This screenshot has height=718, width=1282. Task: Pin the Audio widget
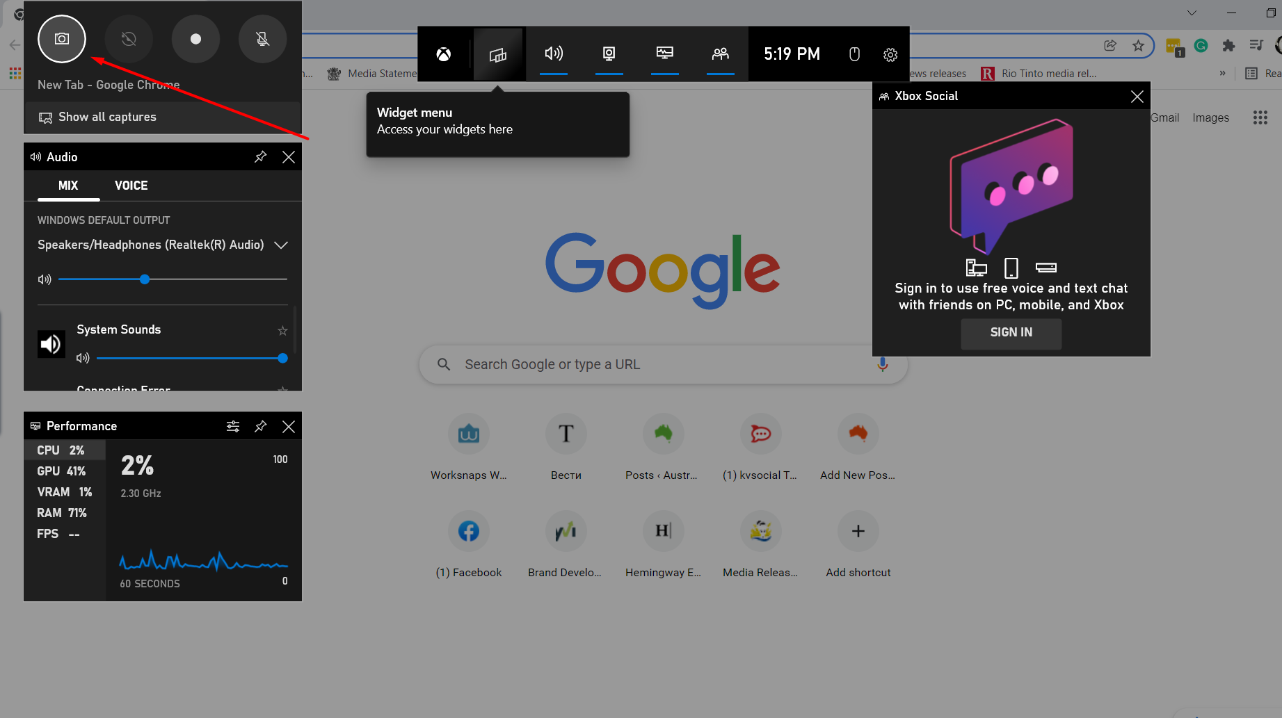(x=260, y=156)
